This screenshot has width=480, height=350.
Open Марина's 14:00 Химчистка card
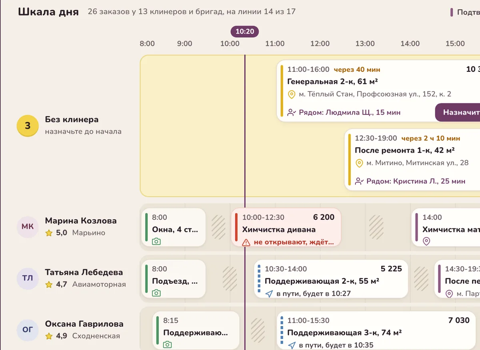(x=446, y=227)
